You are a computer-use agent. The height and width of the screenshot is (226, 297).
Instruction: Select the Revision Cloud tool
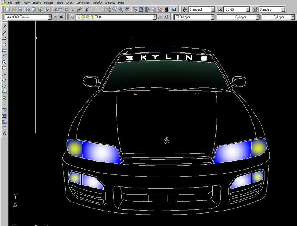tap(5, 68)
